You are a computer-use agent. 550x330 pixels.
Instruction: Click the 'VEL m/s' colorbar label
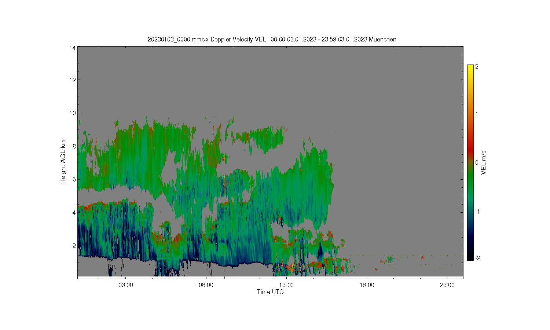484,162
